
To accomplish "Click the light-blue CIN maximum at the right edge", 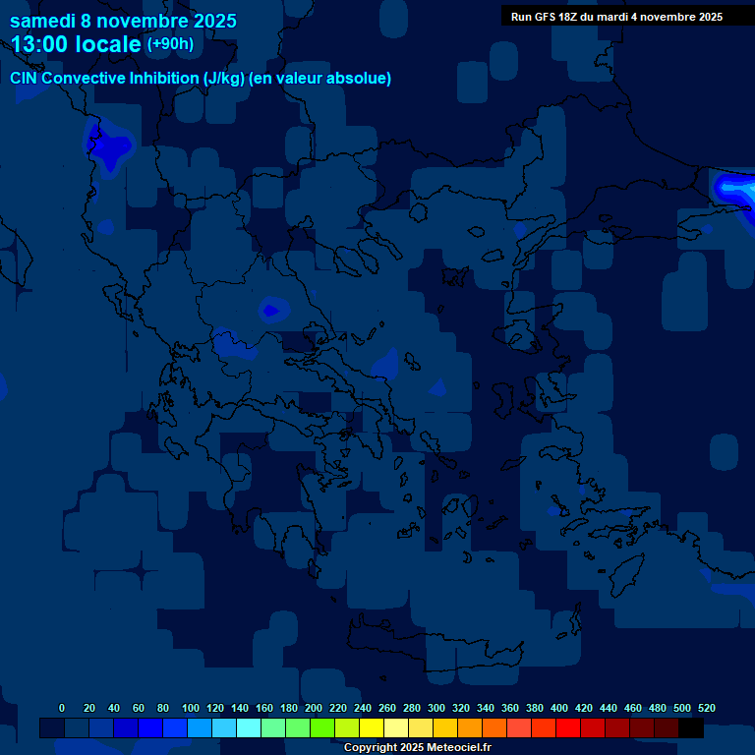I will (x=735, y=186).
